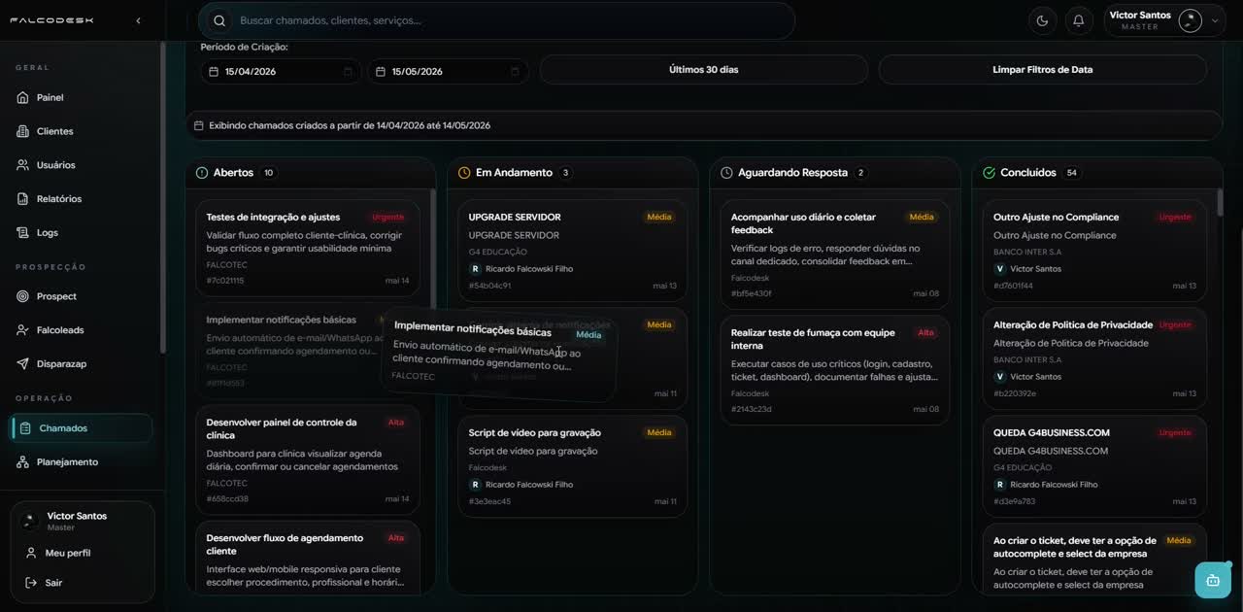
Task: Open the start date field 15/04/2026
Action: [281, 71]
